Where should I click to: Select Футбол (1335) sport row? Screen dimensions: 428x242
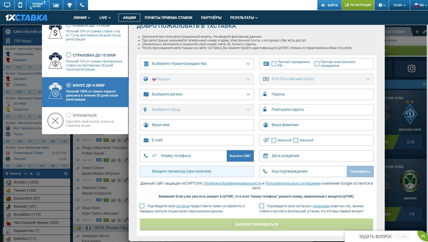click(x=37, y=182)
